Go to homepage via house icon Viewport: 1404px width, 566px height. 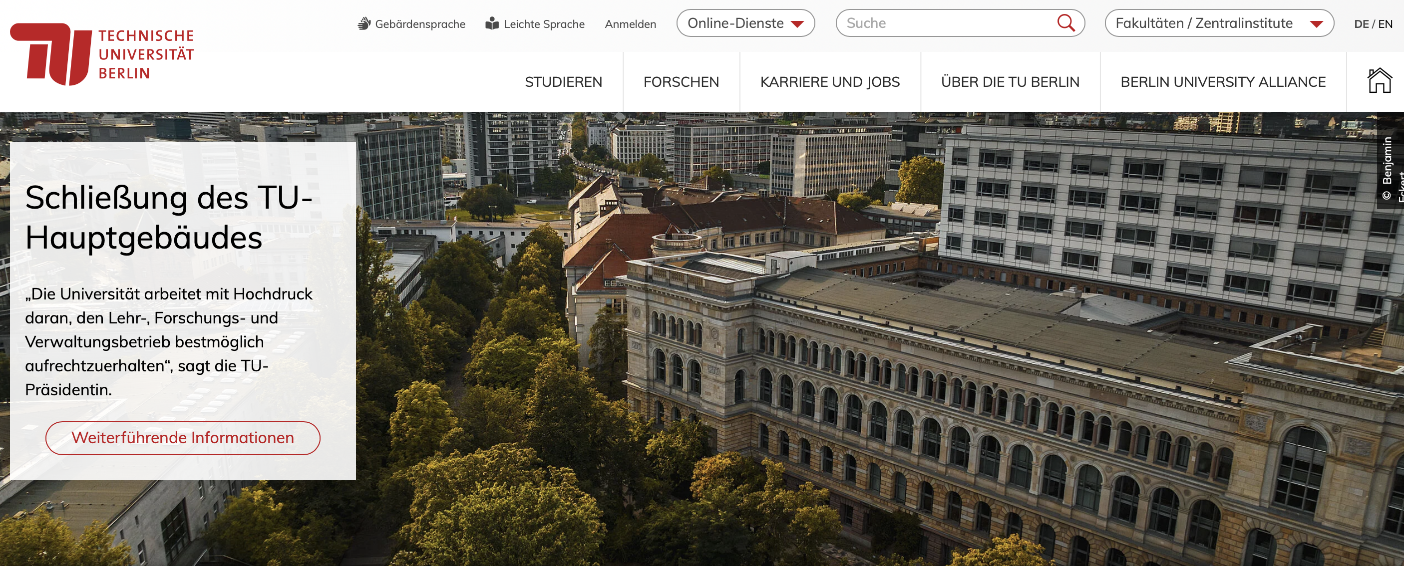point(1379,81)
